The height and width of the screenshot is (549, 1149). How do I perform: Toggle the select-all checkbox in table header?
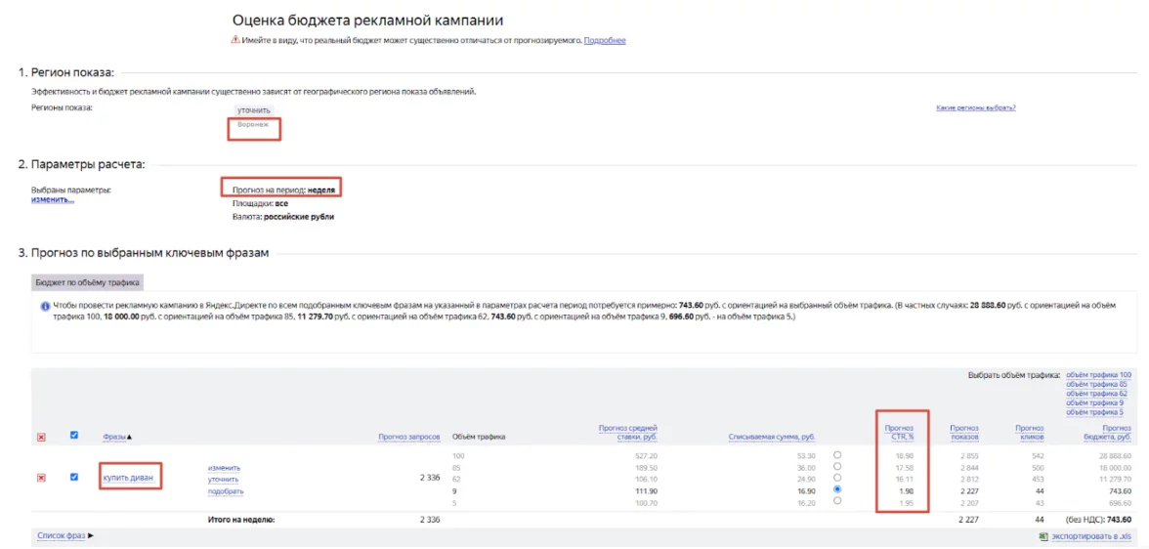(x=74, y=436)
